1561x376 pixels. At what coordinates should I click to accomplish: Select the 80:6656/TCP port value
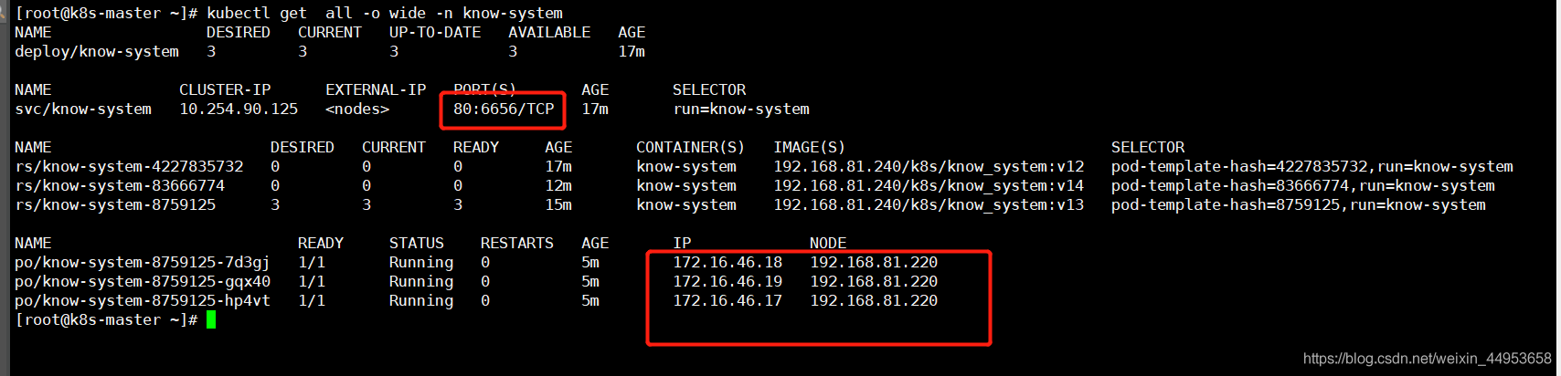[x=504, y=109]
